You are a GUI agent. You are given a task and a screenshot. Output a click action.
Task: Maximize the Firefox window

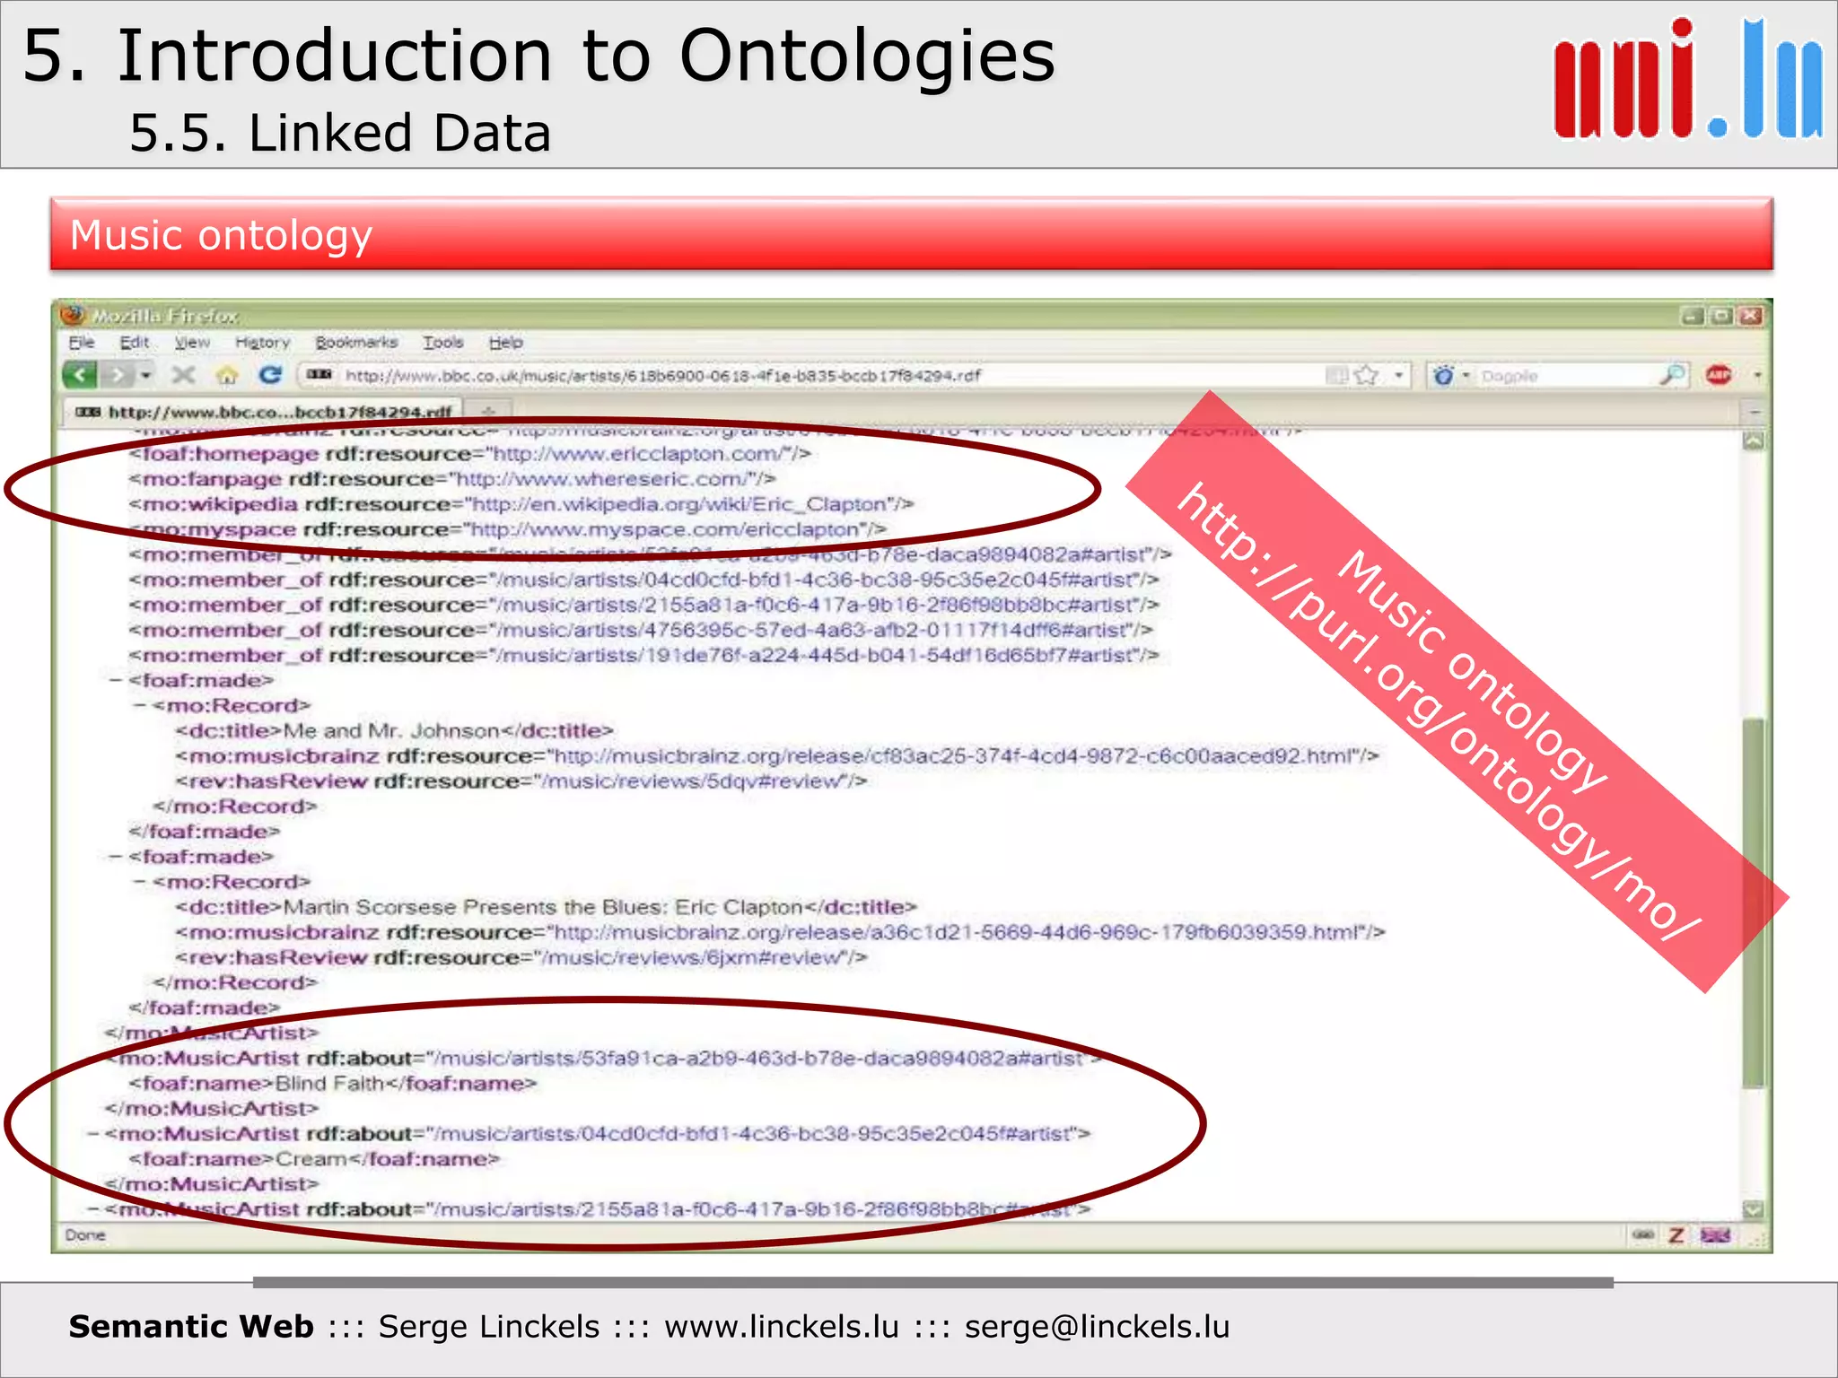tap(1721, 316)
